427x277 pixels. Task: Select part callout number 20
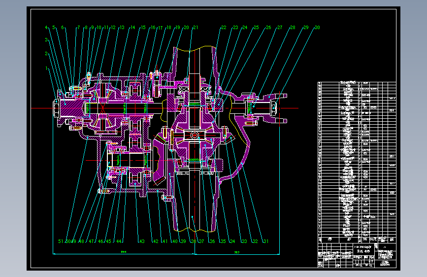point(186,28)
